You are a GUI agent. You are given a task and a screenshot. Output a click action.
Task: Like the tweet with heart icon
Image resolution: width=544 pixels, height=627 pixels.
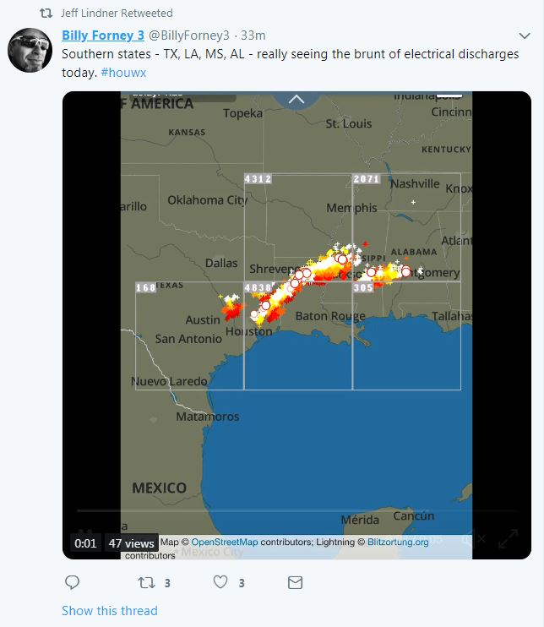tap(220, 582)
